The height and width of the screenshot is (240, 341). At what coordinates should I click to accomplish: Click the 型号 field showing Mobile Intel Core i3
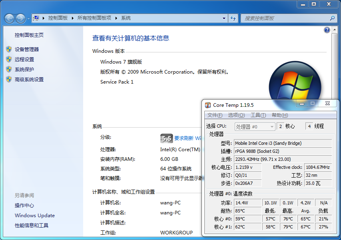click(x=283, y=143)
